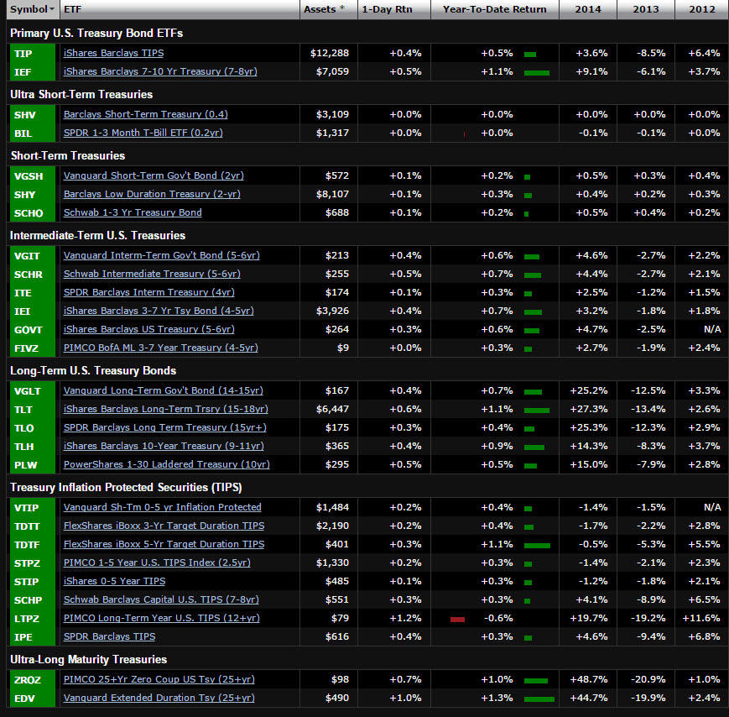Open SPDR 1-3 Month T-Bill ETF link
729x717 pixels.
(143, 133)
